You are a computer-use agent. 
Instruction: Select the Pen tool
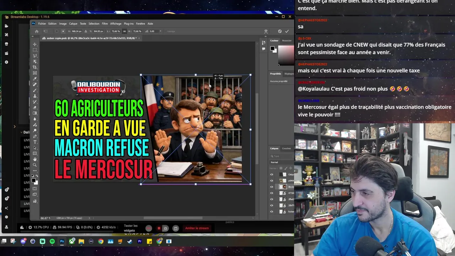pyautogui.click(x=35, y=136)
